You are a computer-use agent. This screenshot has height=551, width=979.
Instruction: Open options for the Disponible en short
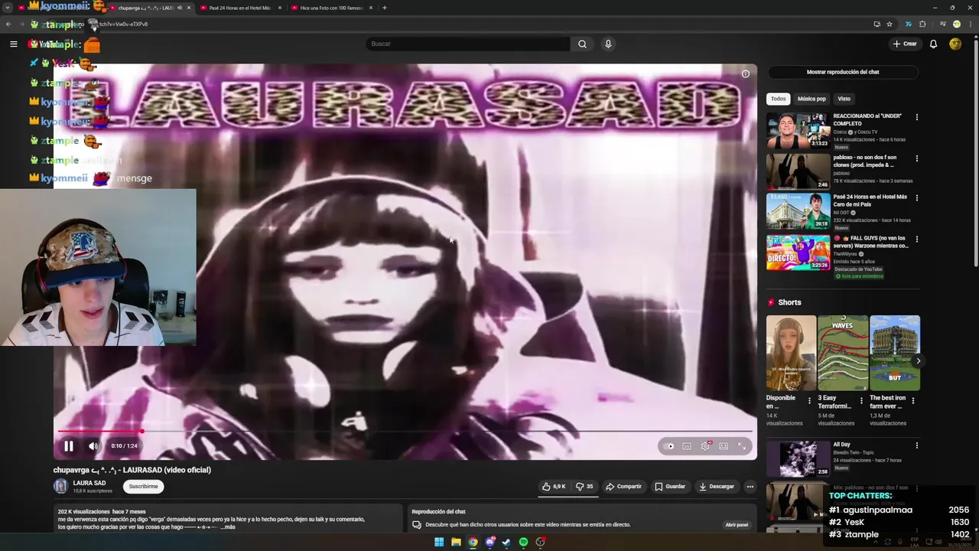[x=809, y=400]
